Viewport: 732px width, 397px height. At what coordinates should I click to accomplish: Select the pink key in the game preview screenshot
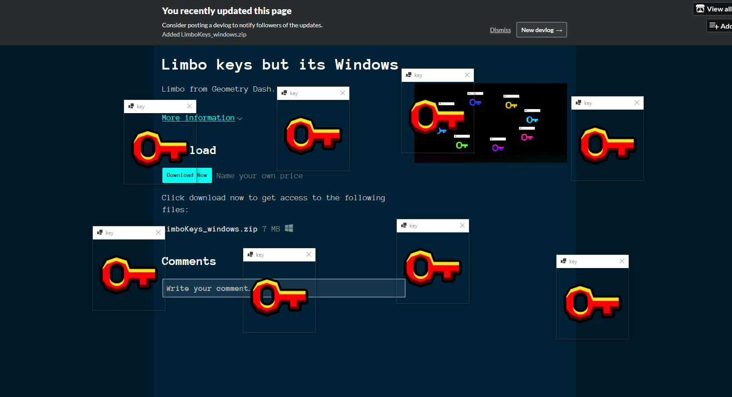pos(527,137)
